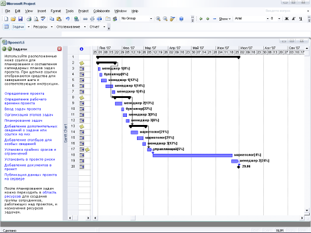Open the View menu

tap(29, 11)
